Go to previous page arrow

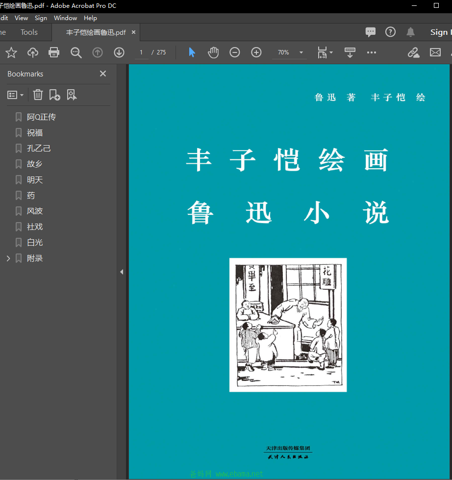pyautogui.click(x=98, y=52)
